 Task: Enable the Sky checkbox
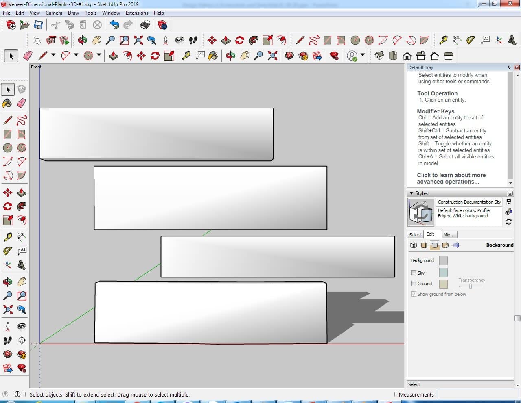[414, 273]
